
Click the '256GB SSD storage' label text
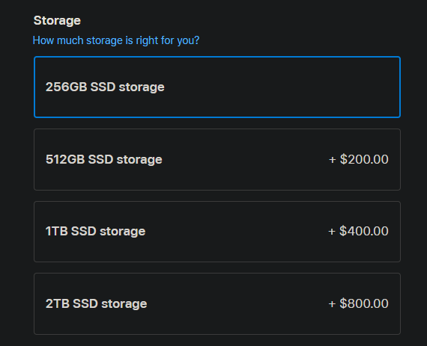point(105,87)
